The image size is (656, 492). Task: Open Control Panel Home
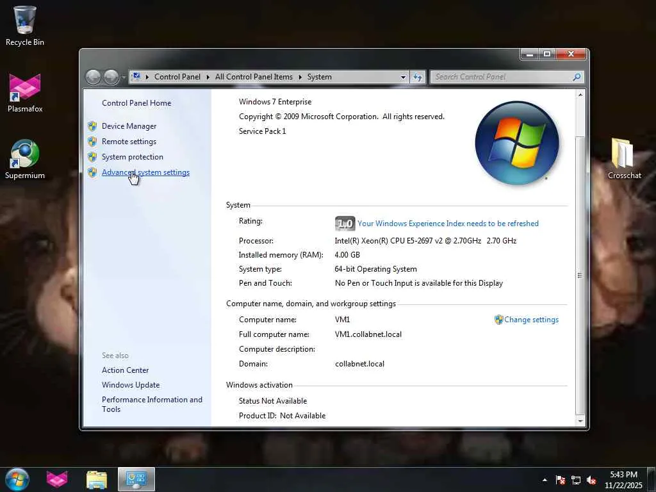coord(136,103)
